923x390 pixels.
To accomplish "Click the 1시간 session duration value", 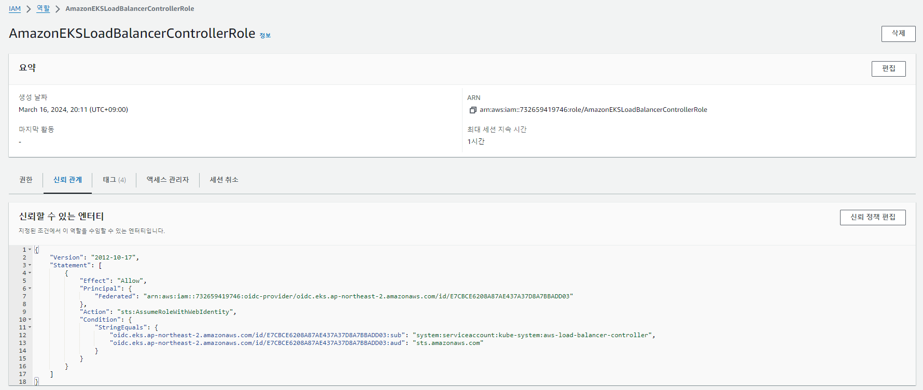I will click(476, 141).
